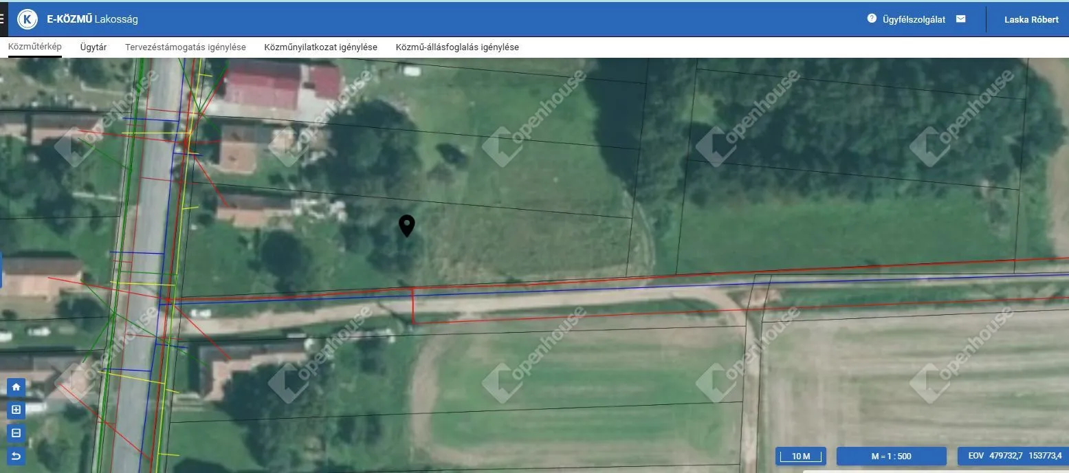Go to Közműnyilatkozat igénylése tab

pos(320,47)
